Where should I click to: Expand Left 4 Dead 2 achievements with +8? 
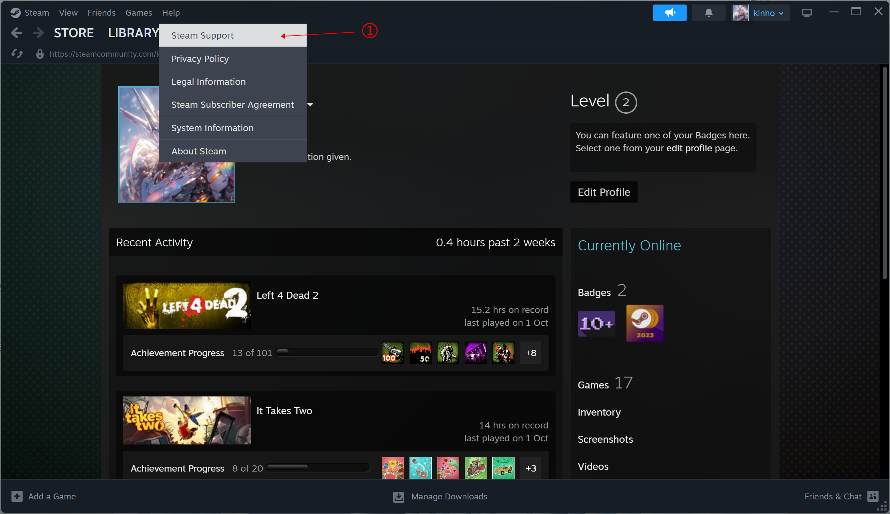pyautogui.click(x=531, y=352)
